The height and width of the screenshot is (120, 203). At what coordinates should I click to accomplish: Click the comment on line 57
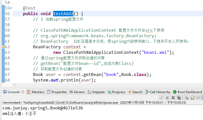click(x=58, y=19)
